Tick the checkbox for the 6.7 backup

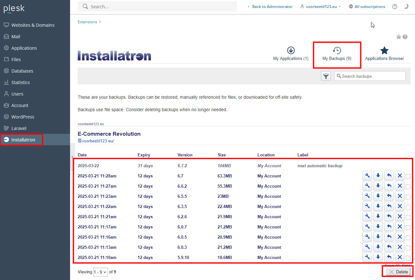408,177
